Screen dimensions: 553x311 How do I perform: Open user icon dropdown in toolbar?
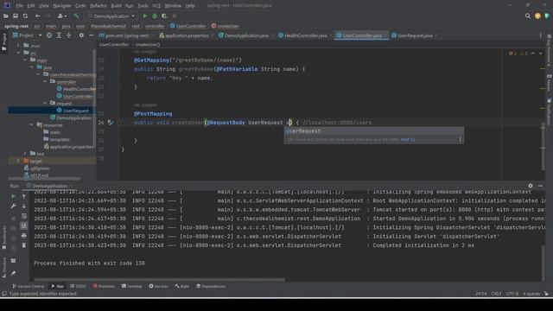[x=61, y=16]
